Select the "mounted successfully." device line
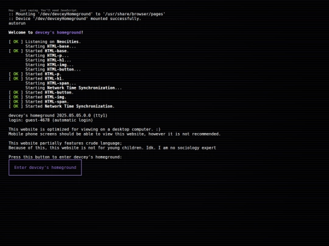The image size is (329, 246). (75, 19)
